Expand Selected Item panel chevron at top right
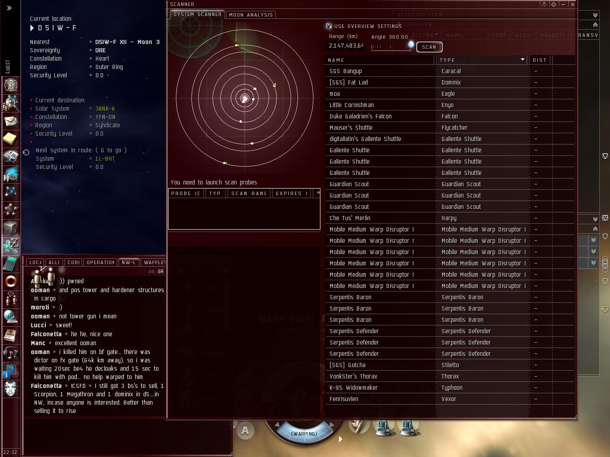The width and height of the screenshot is (610, 457). (595, 15)
